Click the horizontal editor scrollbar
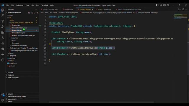189x106 pixels. point(101,102)
